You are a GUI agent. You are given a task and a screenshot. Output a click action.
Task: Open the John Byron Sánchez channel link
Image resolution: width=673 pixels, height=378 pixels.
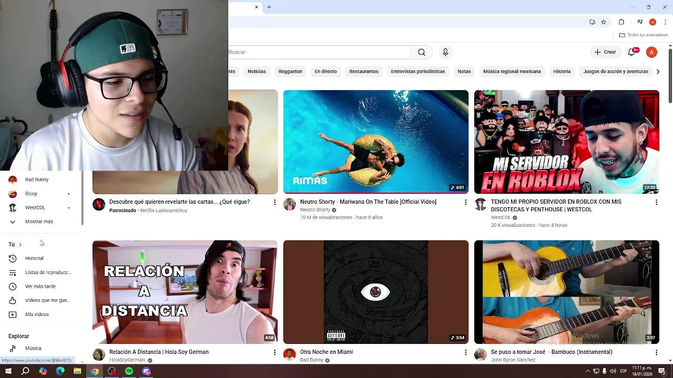tap(513, 360)
